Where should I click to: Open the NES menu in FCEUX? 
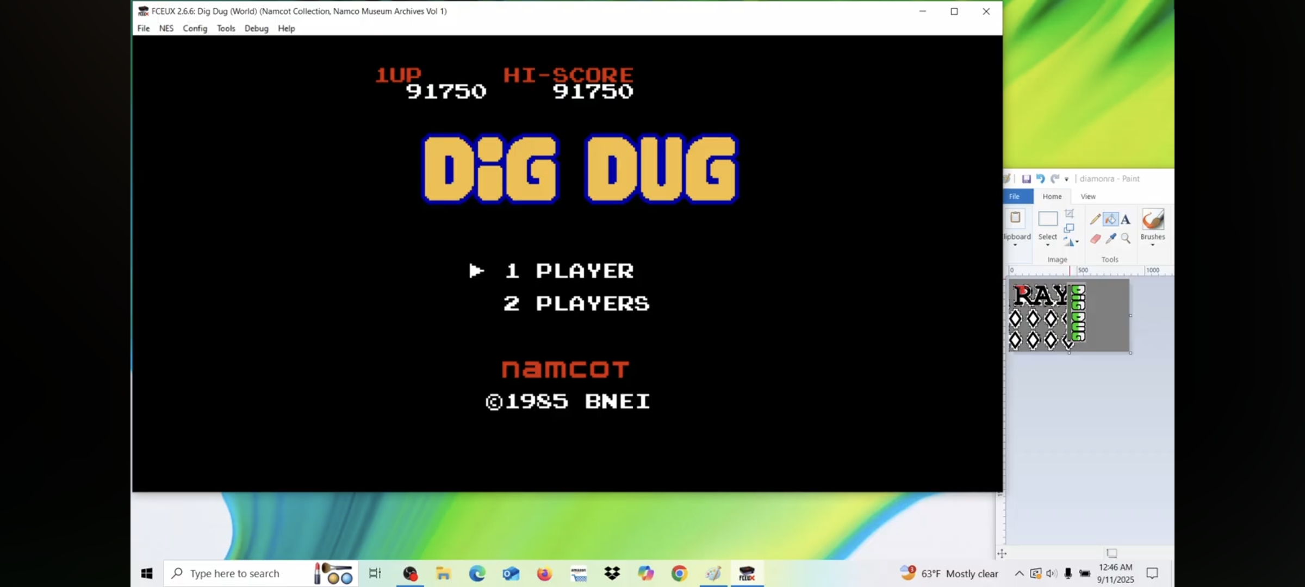(166, 28)
